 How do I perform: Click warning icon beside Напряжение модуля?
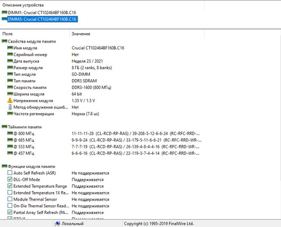10,101
